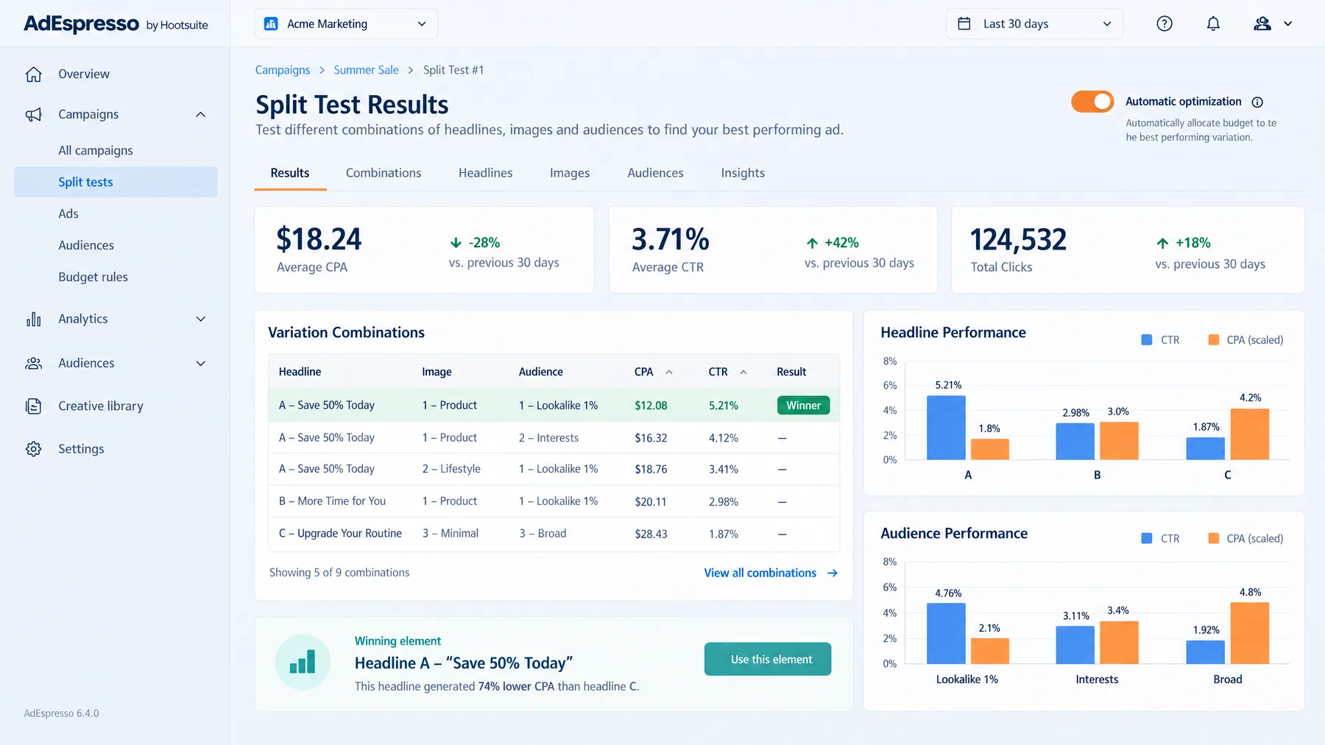Click the Winner badge in first row

click(x=803, y=406)
